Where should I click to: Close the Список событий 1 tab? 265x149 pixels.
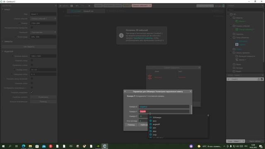point(150,6)
